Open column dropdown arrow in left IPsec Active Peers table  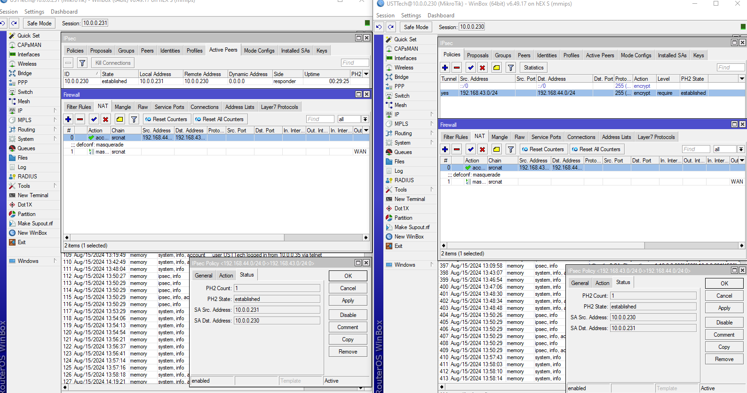coord(366,74)
